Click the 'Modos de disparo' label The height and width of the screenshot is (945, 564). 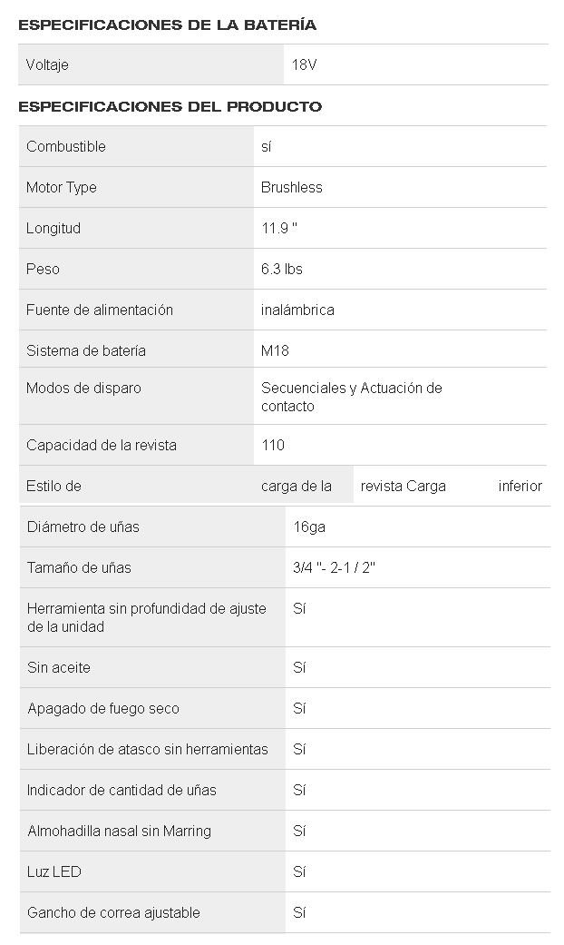(83, 388)
